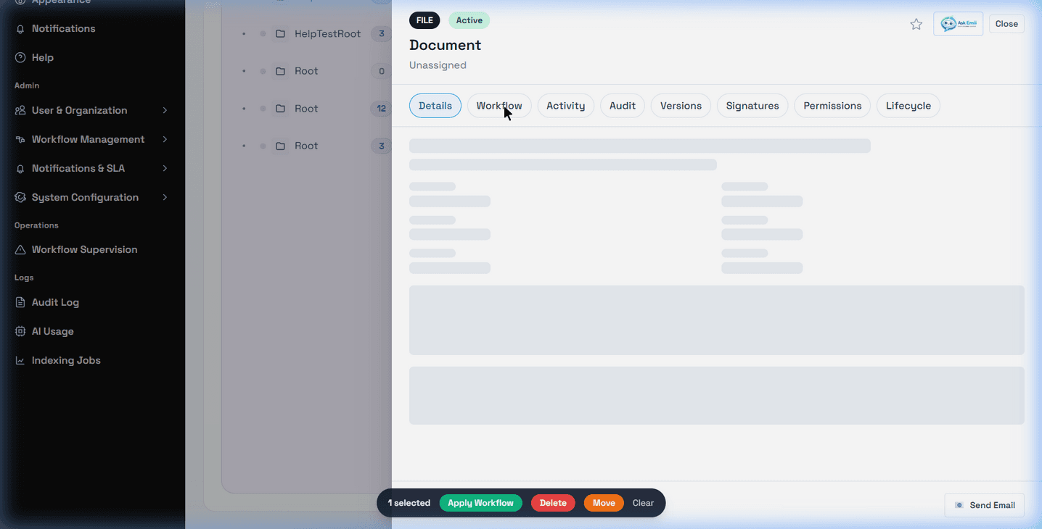Expand the System Configuration chevron
Image resolution: width=1042 pixels, height=529 pixels.
(x=165, y=198)
